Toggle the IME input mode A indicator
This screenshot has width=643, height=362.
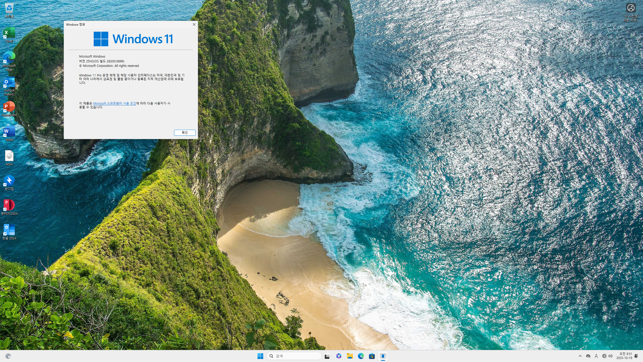pos(596,356)
